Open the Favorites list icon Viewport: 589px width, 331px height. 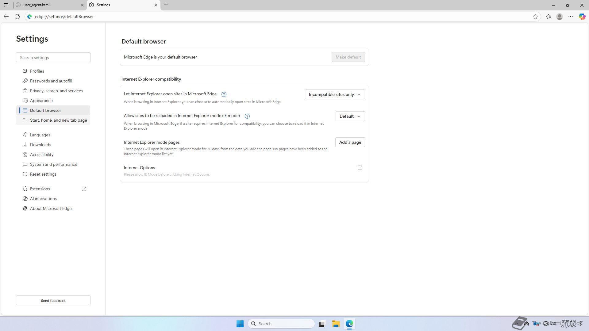point(549,17)
